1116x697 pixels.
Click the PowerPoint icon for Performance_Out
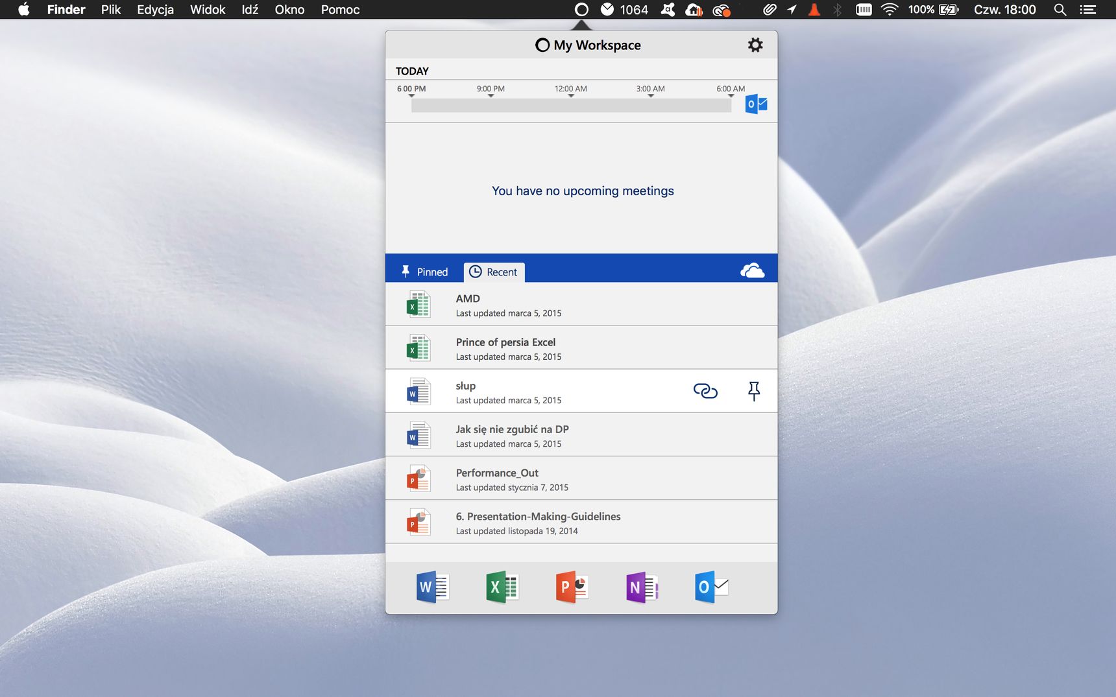coord(418,478)
